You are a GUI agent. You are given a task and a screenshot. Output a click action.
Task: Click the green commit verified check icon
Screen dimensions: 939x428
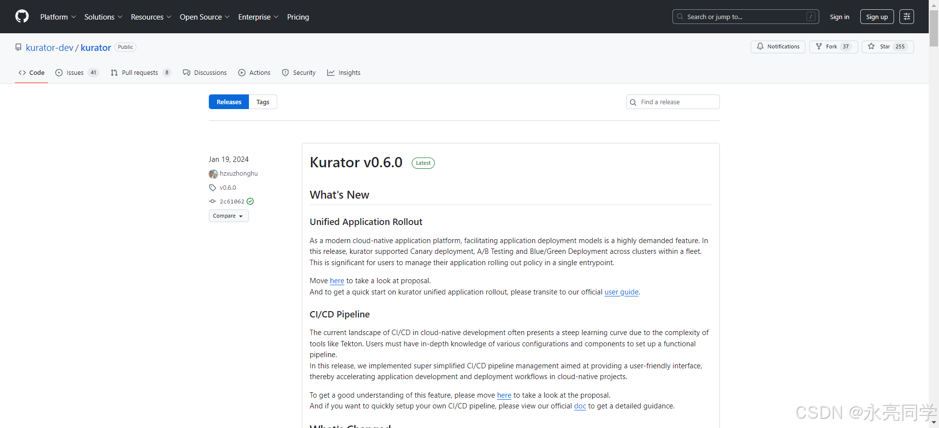(250, 201)
